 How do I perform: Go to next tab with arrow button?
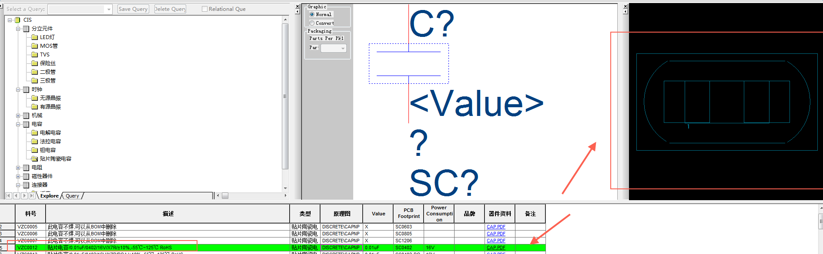pos(24,196)
